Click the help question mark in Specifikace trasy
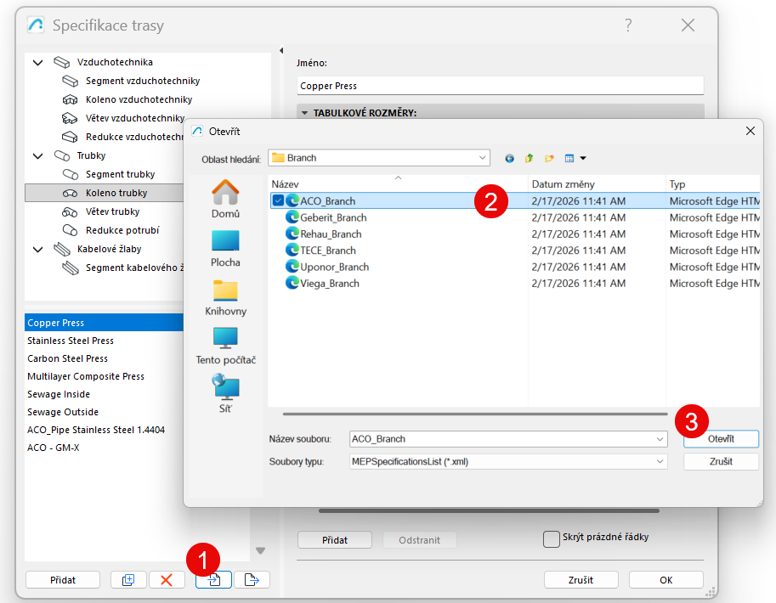Screen dimensions: 776x603 tap(628, 25)
